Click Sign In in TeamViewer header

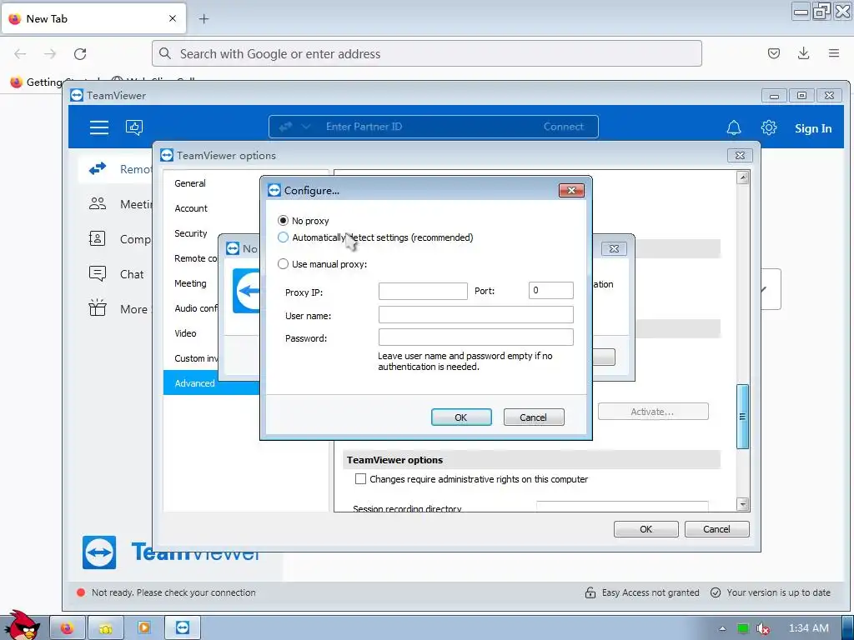coord(812,128)
